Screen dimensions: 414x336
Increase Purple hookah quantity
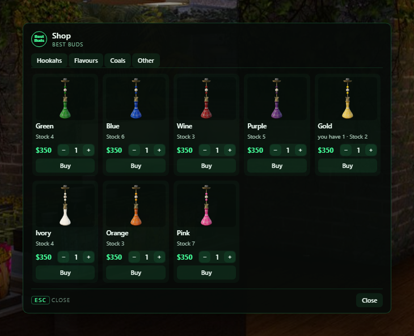click(300, 150)
